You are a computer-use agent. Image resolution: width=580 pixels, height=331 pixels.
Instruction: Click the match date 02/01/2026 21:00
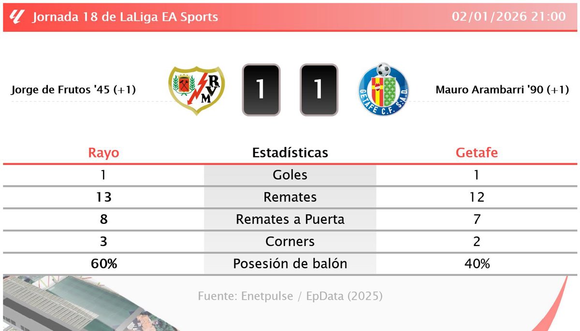[508, 17]
